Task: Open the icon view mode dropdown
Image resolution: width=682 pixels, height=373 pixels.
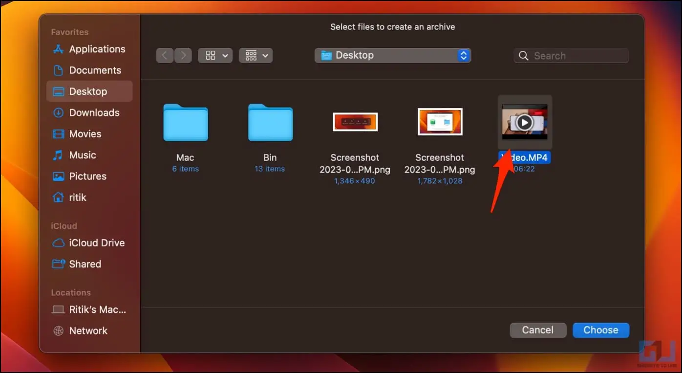Action: (x=215, y=55)
